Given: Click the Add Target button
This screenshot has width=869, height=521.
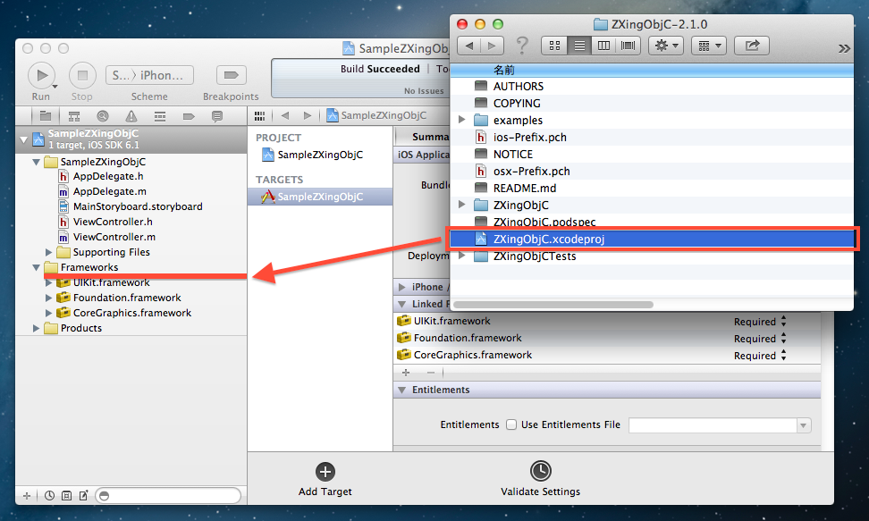Looking at the screenshot, I should 325,479.
